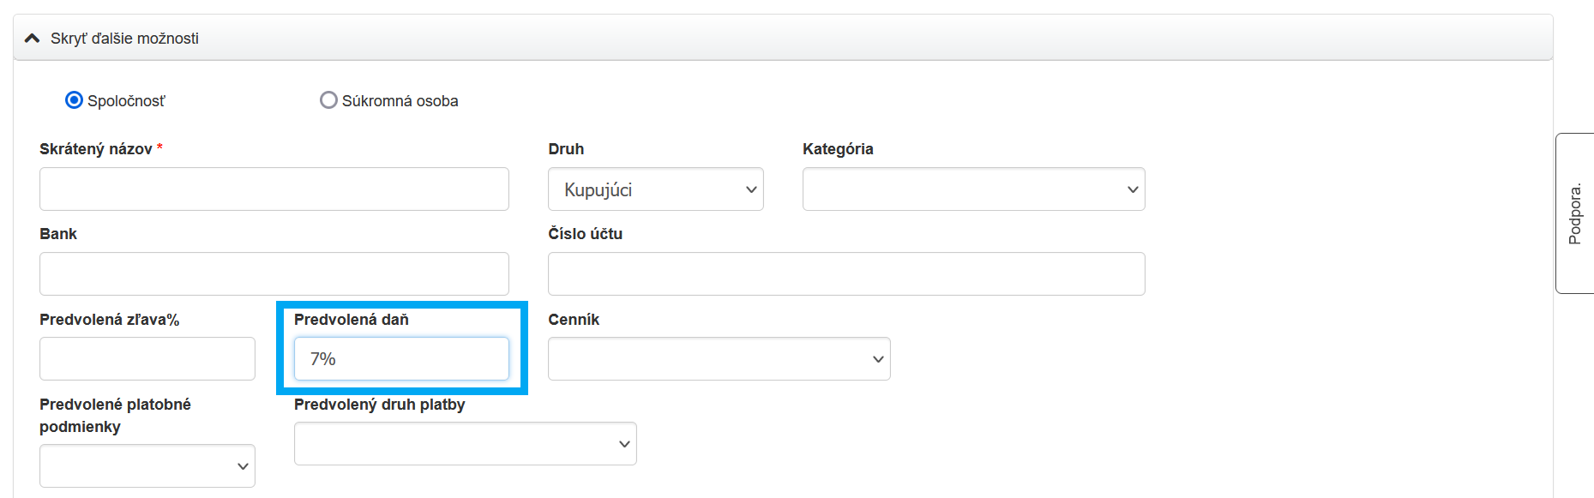Open the Druh dropdown showing Kupujúci
Viewport: 1594px width, 498px height.
tap(655, 189)
